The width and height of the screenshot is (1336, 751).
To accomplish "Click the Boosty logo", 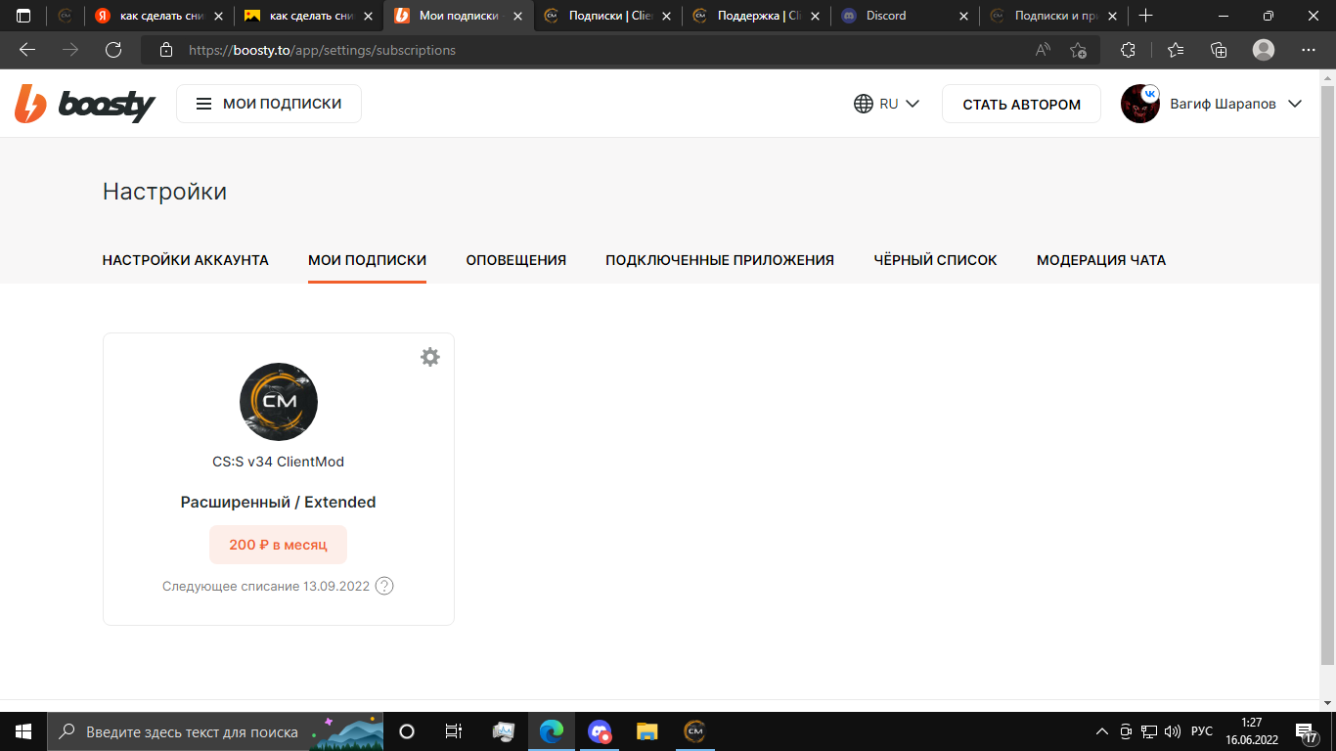I will pyautogui.click(x=85, y=104).
